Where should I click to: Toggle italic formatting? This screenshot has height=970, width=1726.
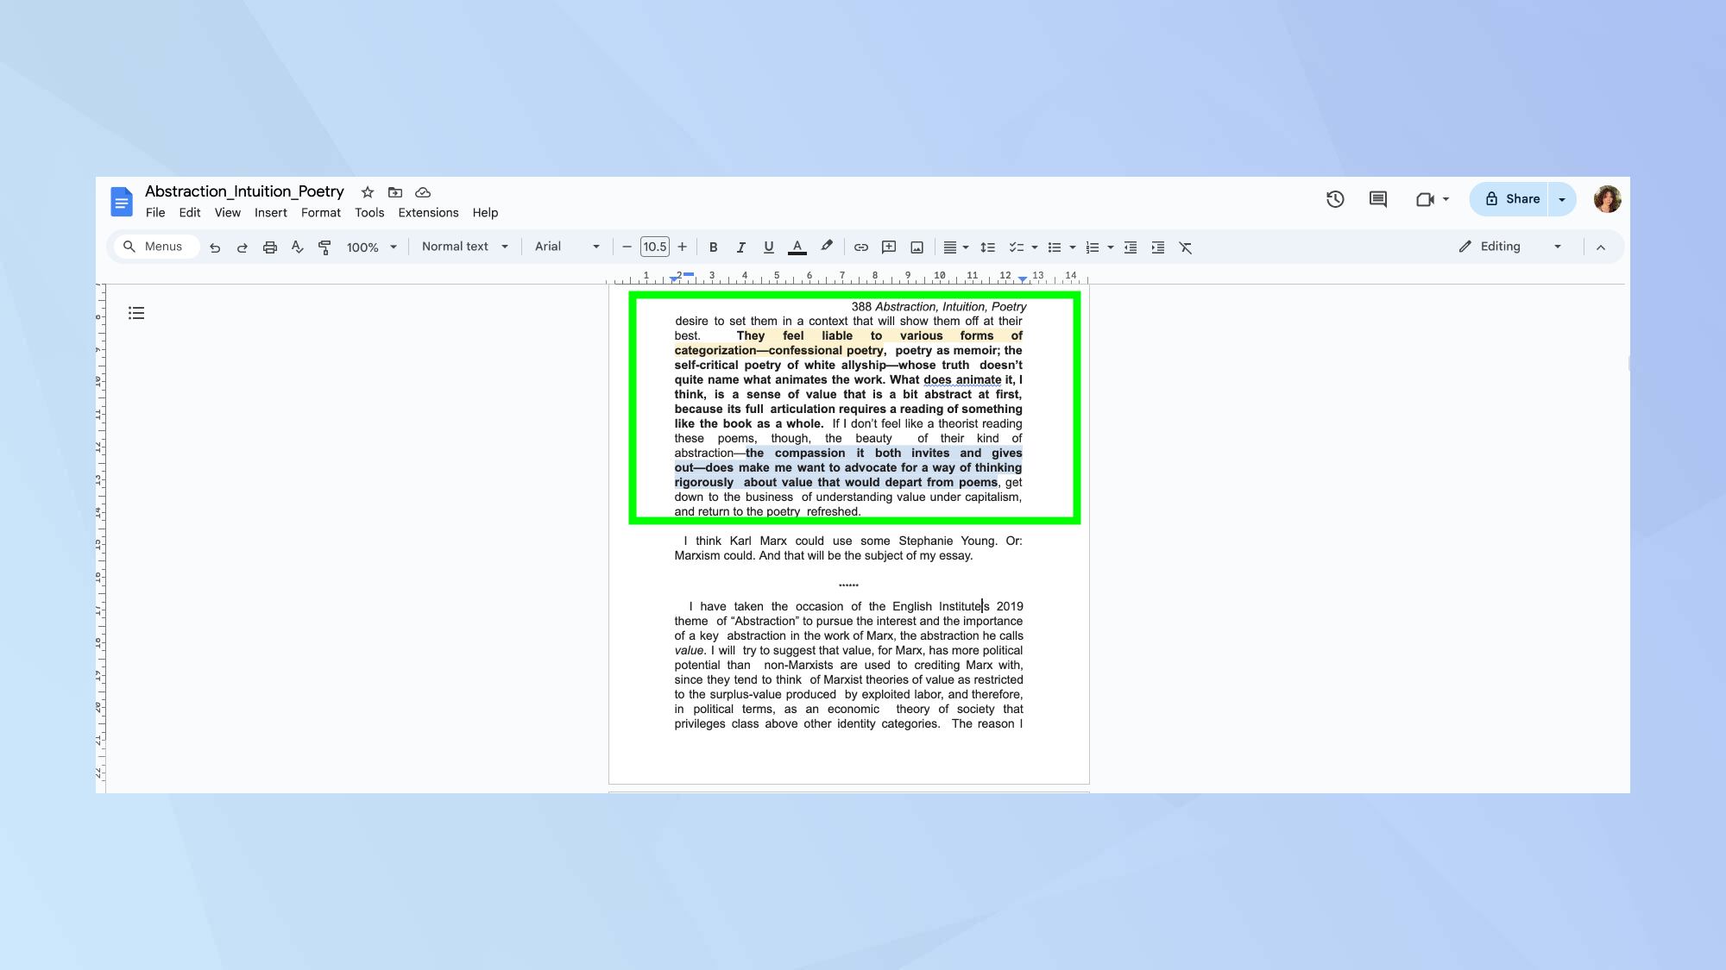tap(740, 247)
